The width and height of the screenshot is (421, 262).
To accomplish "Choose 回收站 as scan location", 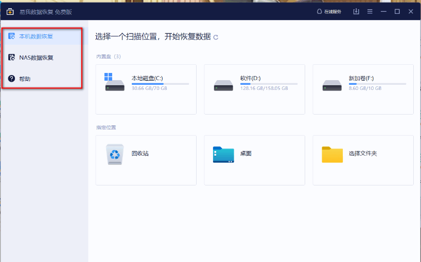I will point(146,160).
